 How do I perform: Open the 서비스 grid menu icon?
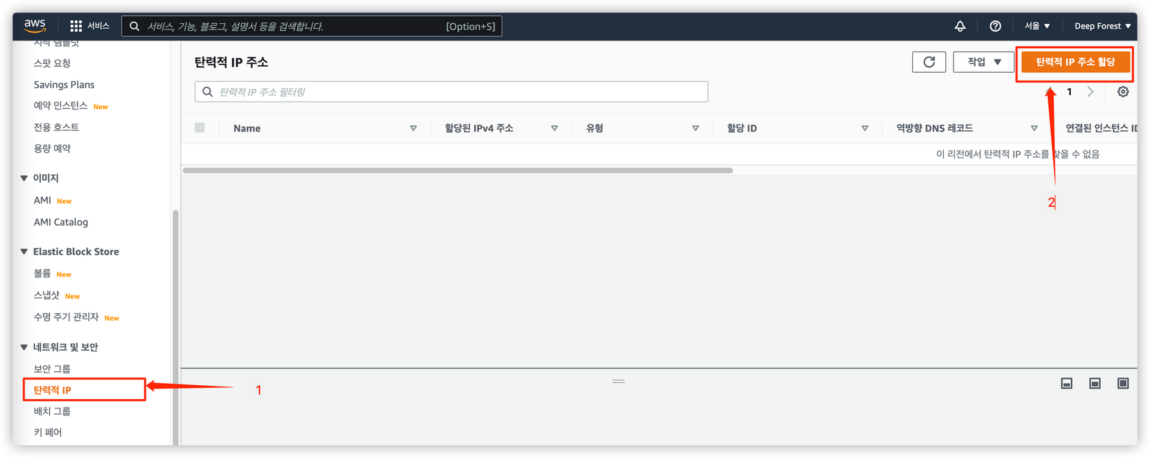pyautogui.click(x=76, y=26)
